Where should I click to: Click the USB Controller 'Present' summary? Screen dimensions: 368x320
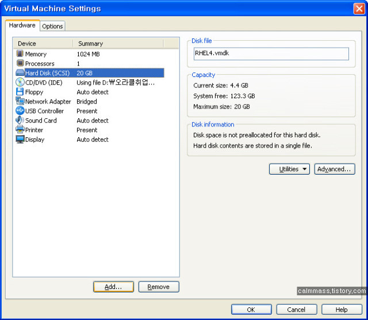click(x=87, y=111)
